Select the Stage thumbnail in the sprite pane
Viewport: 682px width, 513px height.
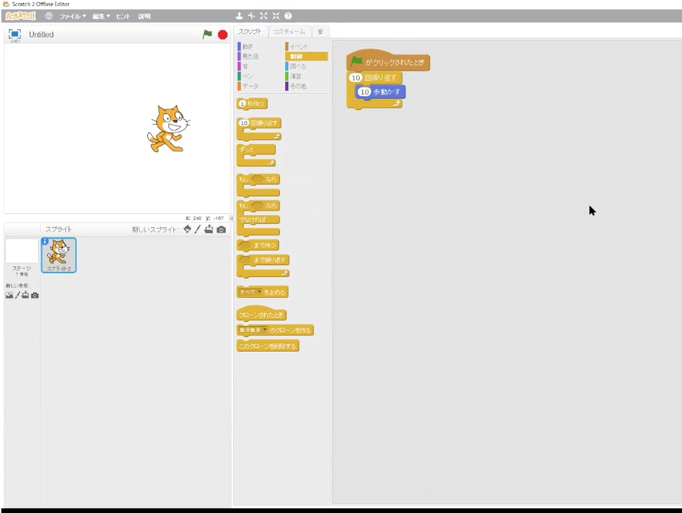point(22,252)
